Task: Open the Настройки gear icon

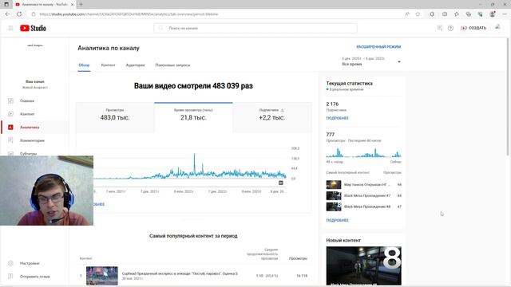Action: coord(10,263)
